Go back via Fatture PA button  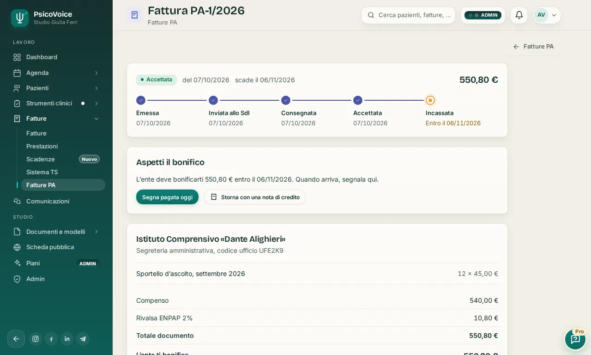tap(533, 47)
